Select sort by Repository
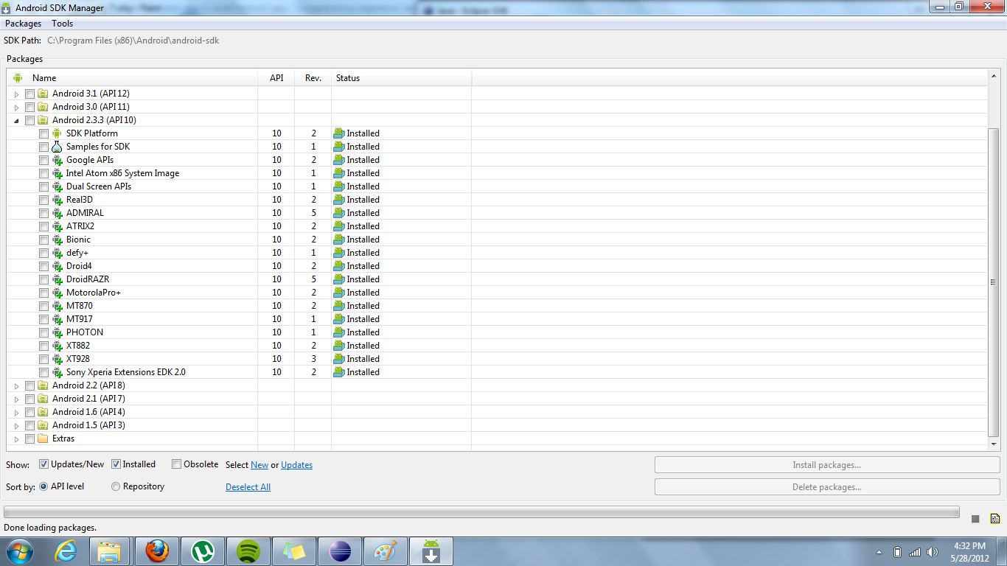The width and height of the screenshot is (1007, 566). 116,486
